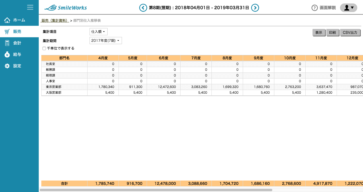Click the money bag payroll icon
The image size is (363, 192).
[7, 54]
